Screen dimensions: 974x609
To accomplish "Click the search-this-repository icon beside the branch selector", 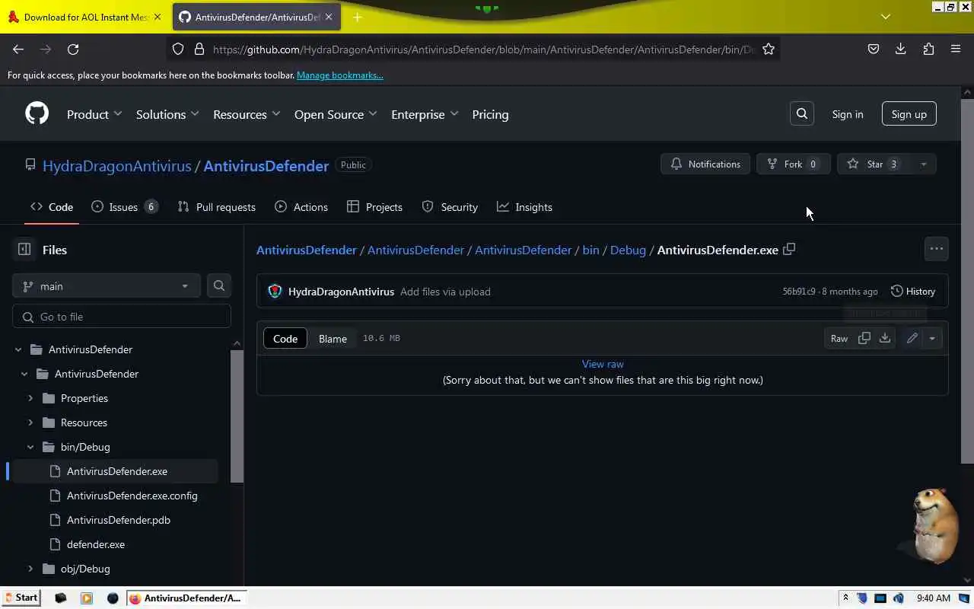I will [x=219, y=285].
